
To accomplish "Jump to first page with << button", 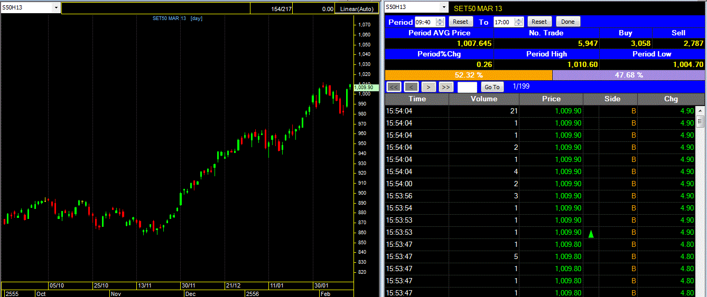I will (394, 87).
